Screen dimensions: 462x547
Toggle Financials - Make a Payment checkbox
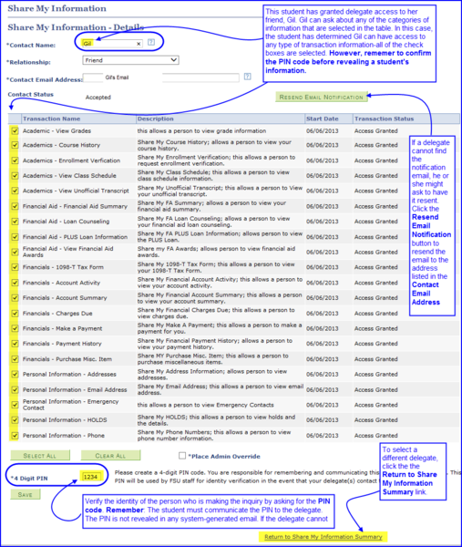point(15,328)
